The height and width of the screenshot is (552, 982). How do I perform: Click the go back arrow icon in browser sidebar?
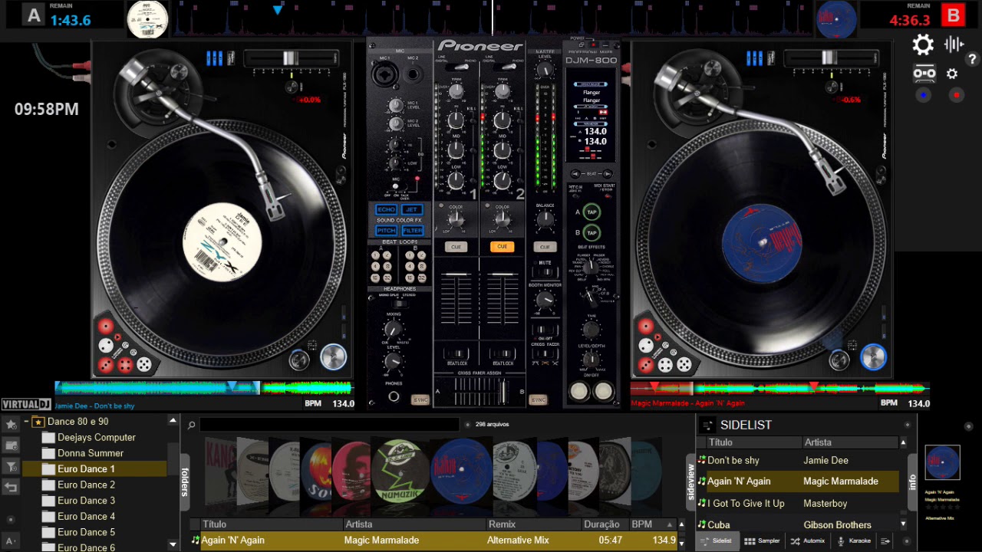click(11, 487)
